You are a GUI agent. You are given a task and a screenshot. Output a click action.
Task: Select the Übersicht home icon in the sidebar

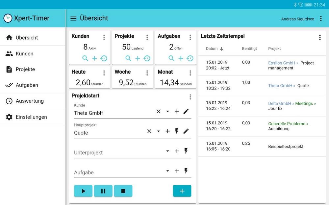point(9,37)
